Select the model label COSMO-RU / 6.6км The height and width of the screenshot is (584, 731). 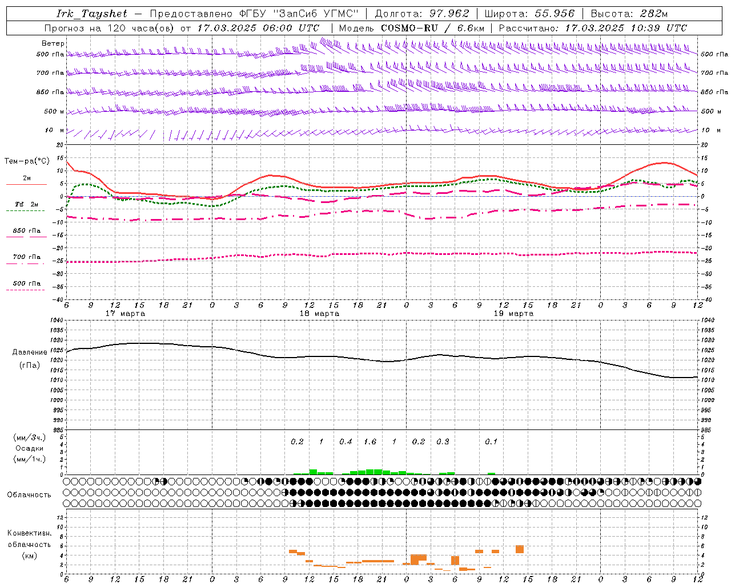coord(432,28)
